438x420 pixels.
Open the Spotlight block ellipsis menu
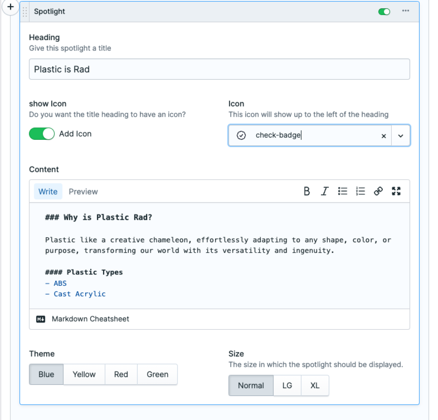(x=405, y=12)
